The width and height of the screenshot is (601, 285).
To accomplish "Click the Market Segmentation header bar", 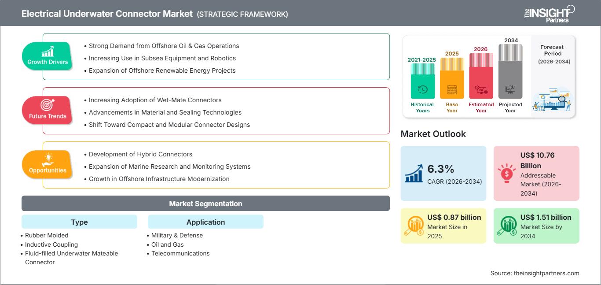I will click(x=205, y=204).
